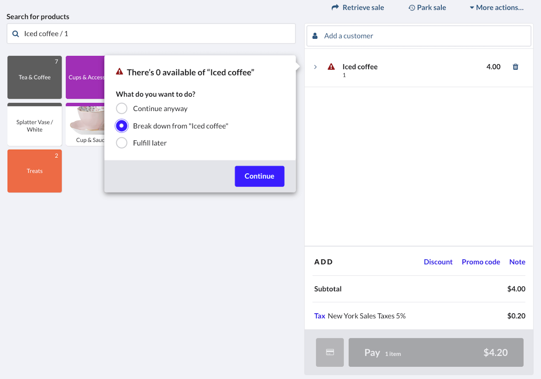Click the Retrieve sale arrow icon

coord(335,8)
